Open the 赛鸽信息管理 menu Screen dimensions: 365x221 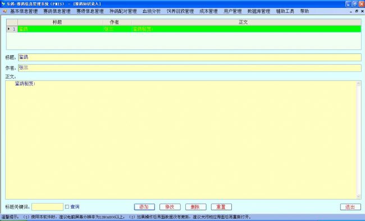click(x=57, y=11)
